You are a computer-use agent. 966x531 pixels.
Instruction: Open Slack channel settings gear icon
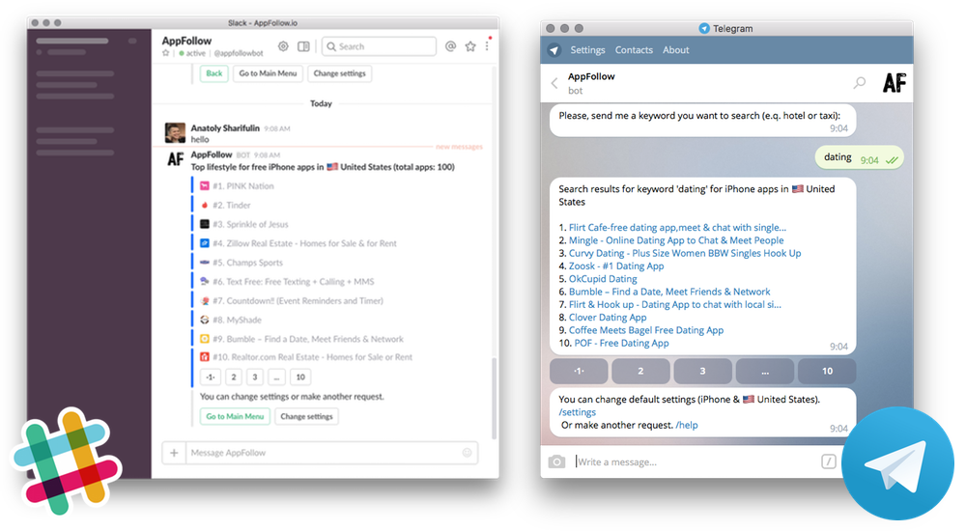tap(283, 46)
